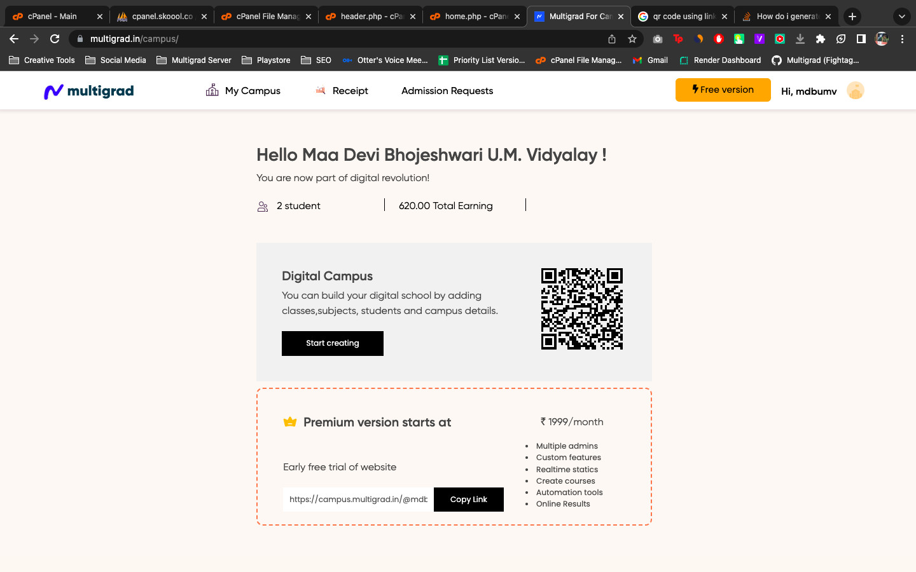This screenshot has width=916, height=572.
Task: Click the downloads icon in toolbar
Action: 800,39
